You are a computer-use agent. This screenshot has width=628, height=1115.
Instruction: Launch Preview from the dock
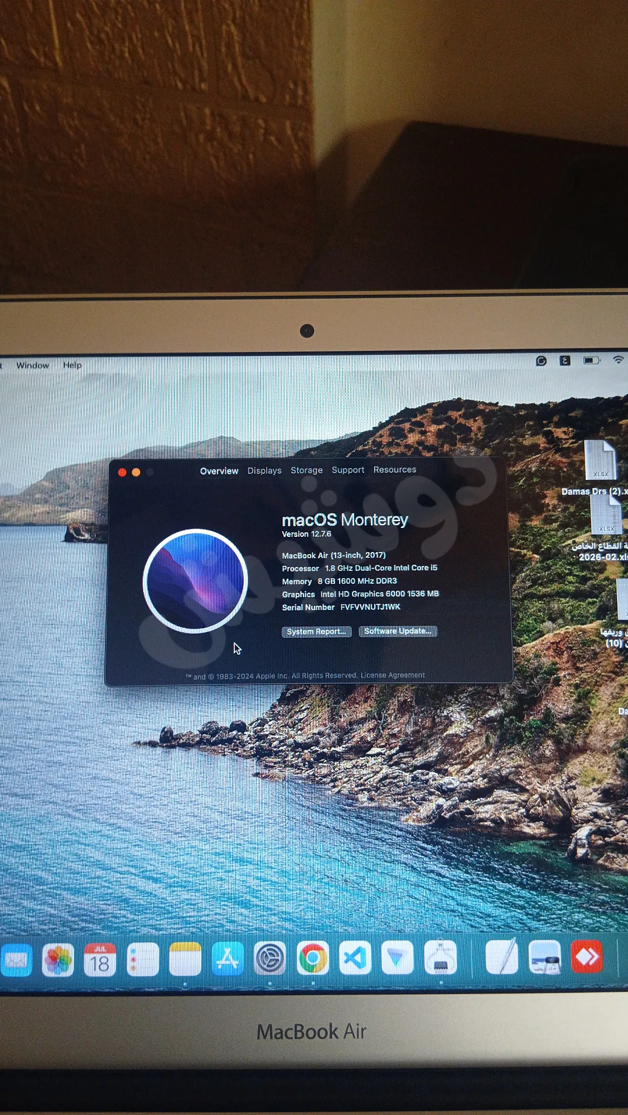point(544,957)
